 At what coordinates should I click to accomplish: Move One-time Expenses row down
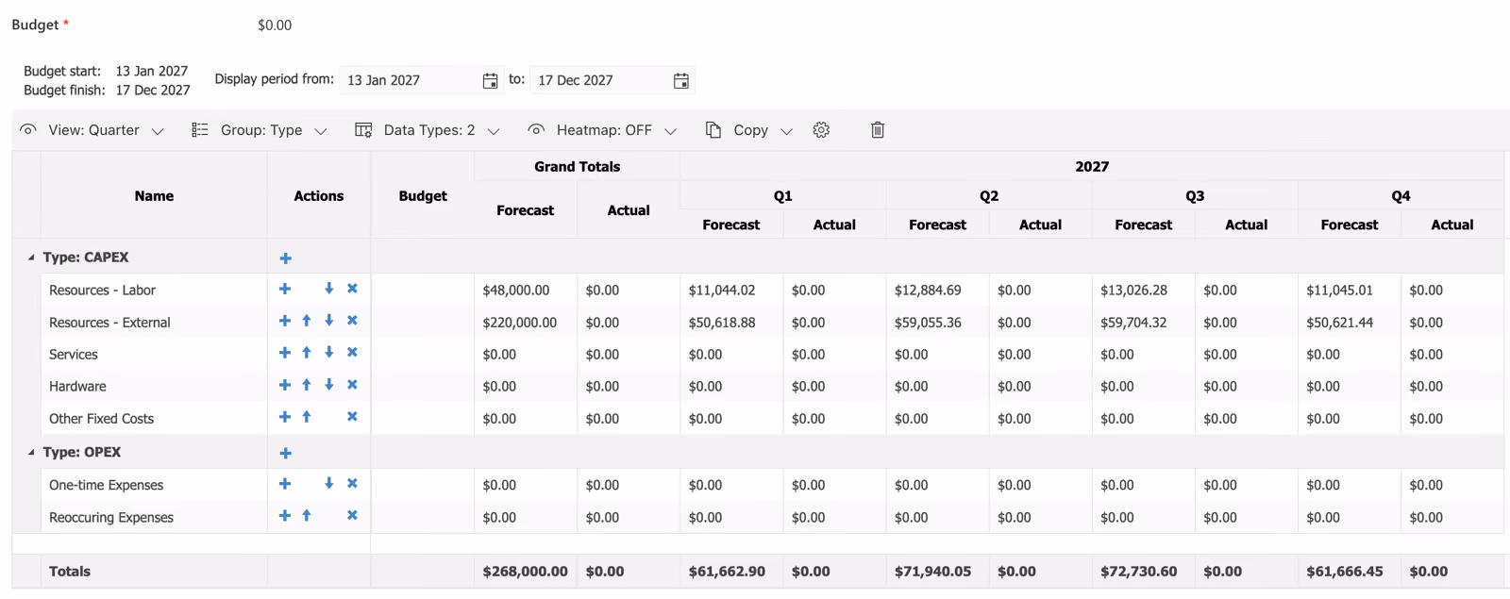tap(328, 484)
